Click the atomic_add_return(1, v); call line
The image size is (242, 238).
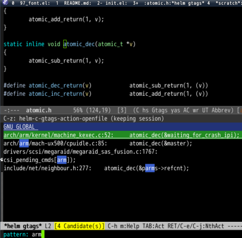66,19
